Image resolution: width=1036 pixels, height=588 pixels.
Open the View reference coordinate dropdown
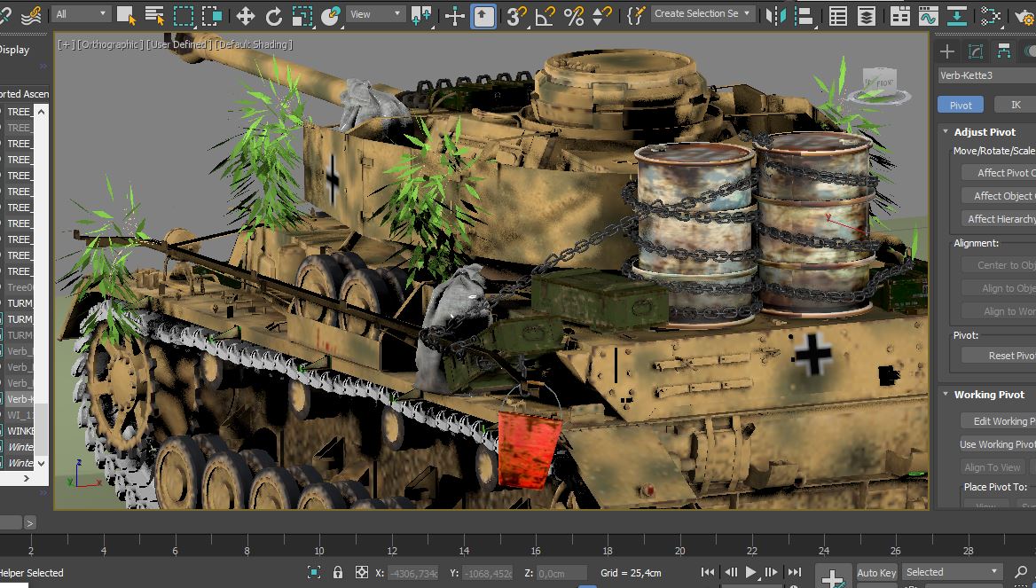click(374, 14)
